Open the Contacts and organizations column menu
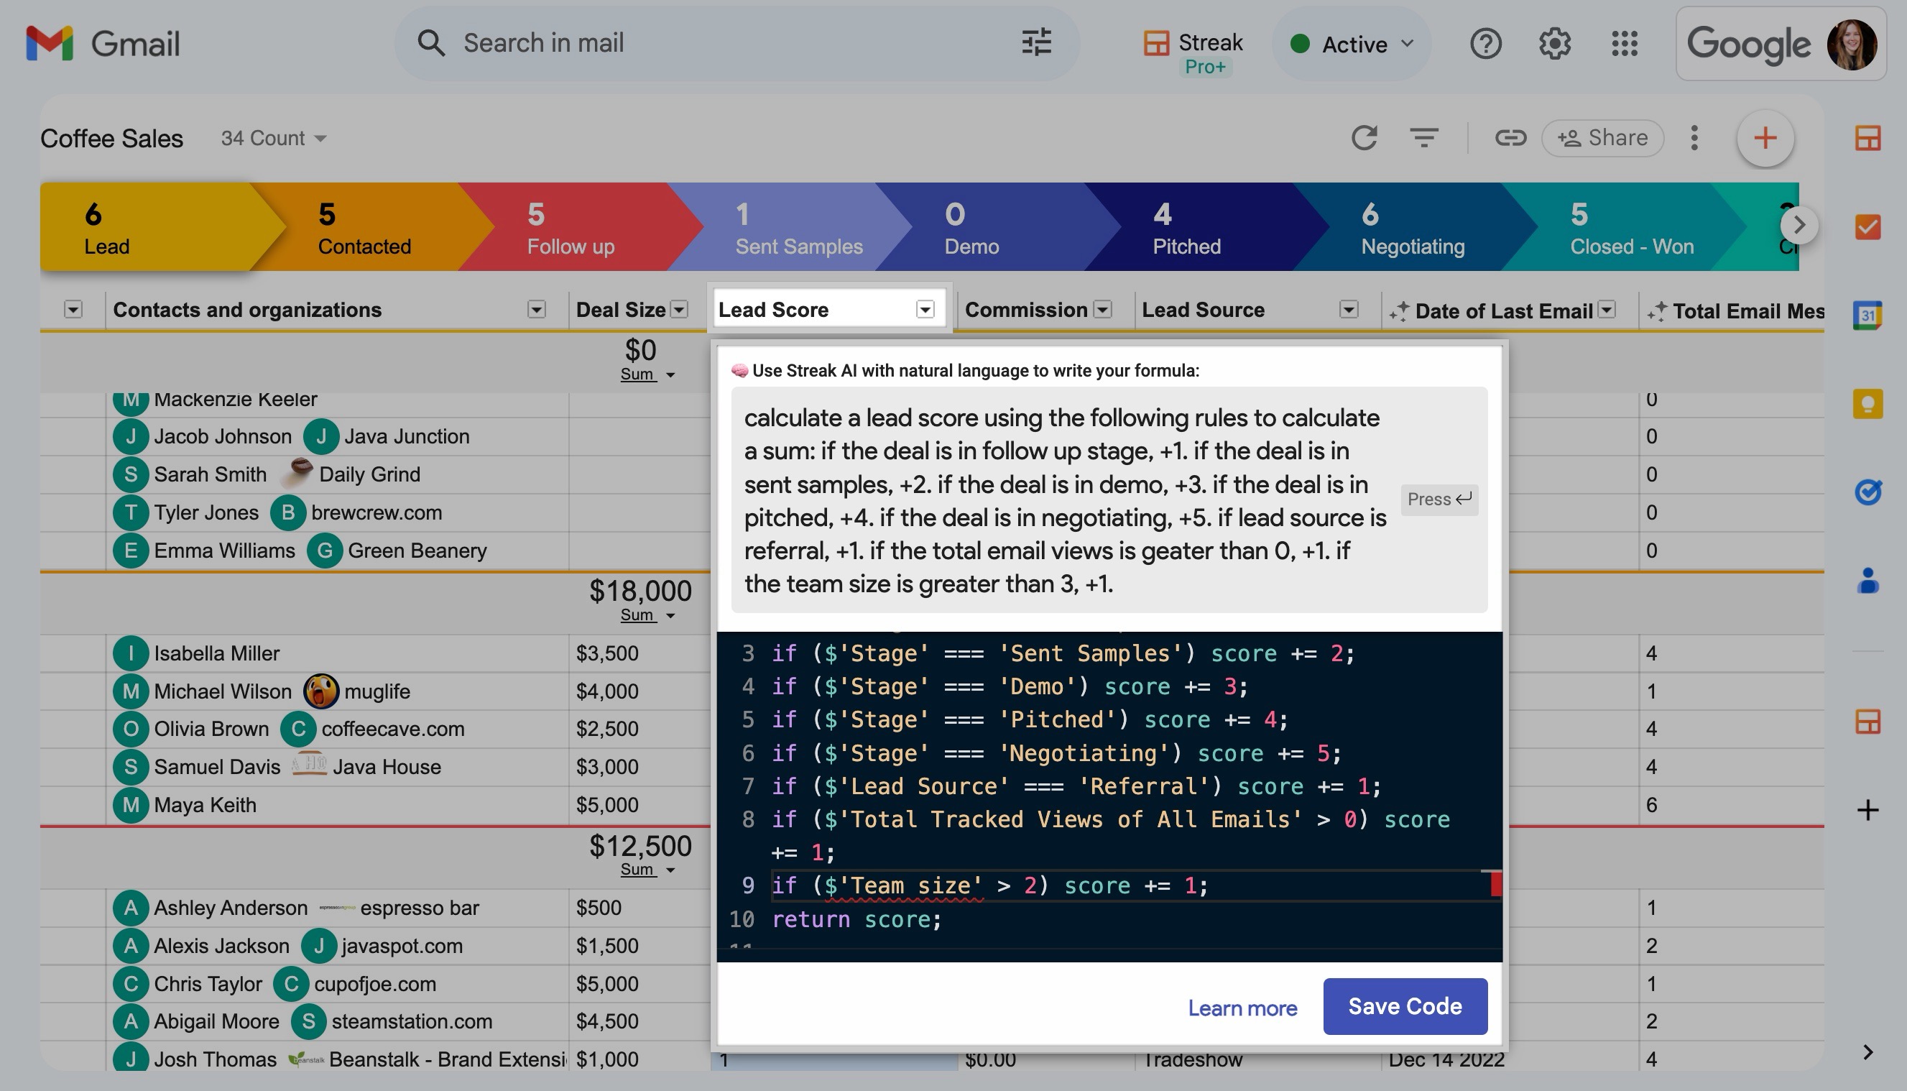Image resolution: width=1907 pixels, height=1091 pixels. point(536,310)
